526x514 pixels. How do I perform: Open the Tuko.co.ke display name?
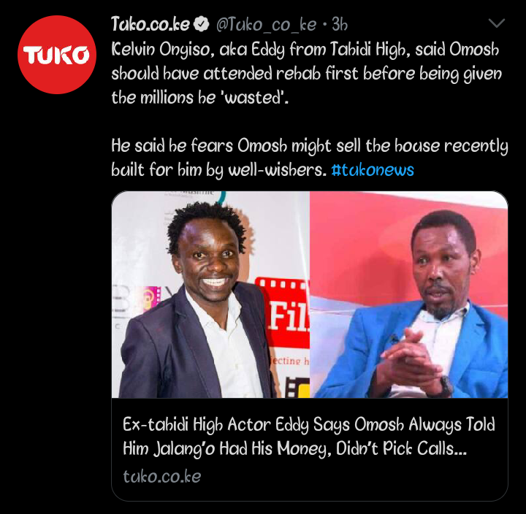coord(150,25)
